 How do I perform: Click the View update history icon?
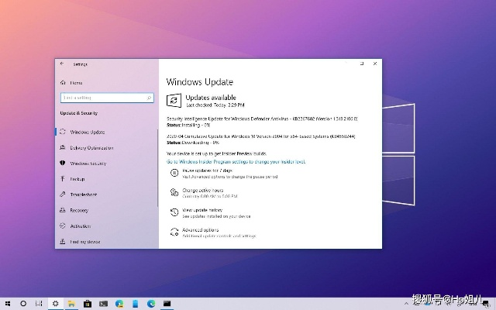[173, 212]
